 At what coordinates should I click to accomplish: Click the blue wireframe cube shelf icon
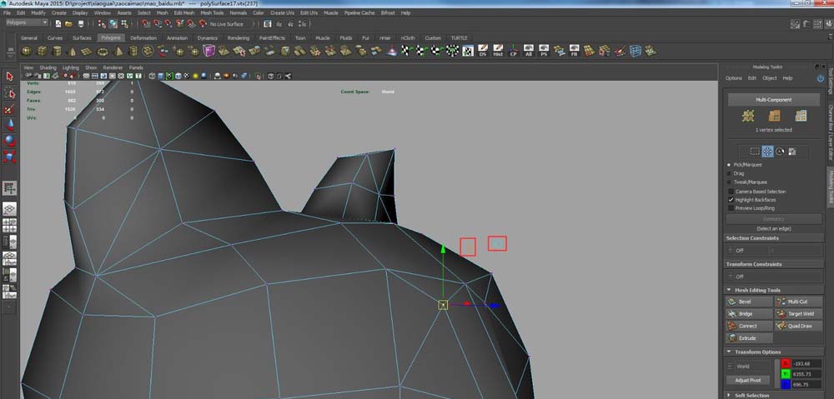635,51
